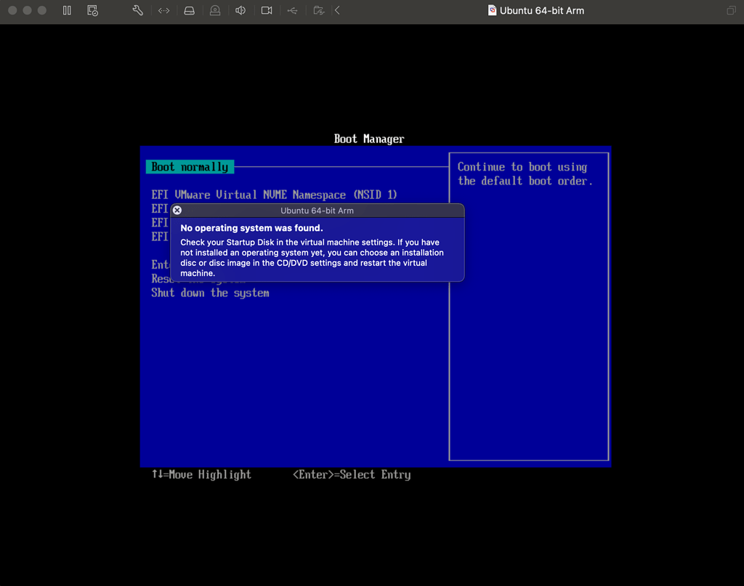The image size is (744, 586).
Task: Choose EFI VMware Virtual NVME Namespace entry
Action: (x=274, y=195)
